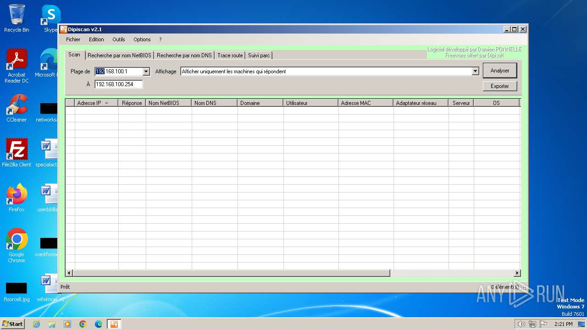This screenshot has height=330, width=587.
Task: Launch Acrobat Reader DC shortcut
Action: [17, 66]
